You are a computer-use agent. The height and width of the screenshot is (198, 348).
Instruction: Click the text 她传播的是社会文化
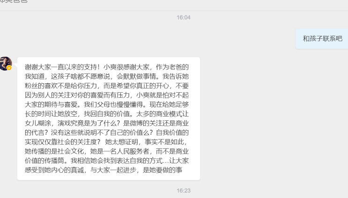coord(54,151)
